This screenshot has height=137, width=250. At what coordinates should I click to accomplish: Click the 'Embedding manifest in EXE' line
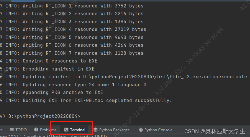pyautogui.click(x=47, y=69)
